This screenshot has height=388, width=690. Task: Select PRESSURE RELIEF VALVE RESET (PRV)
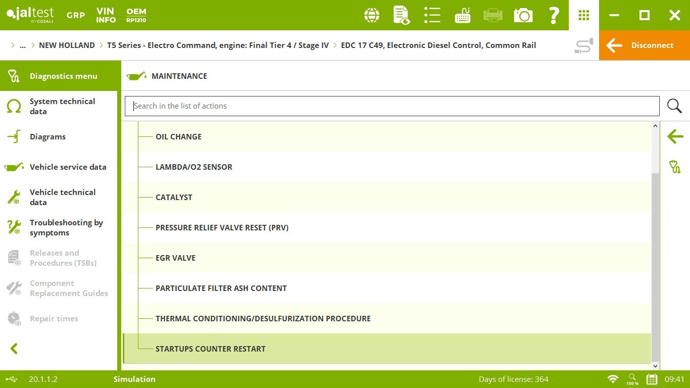click(x=222, y=228)
